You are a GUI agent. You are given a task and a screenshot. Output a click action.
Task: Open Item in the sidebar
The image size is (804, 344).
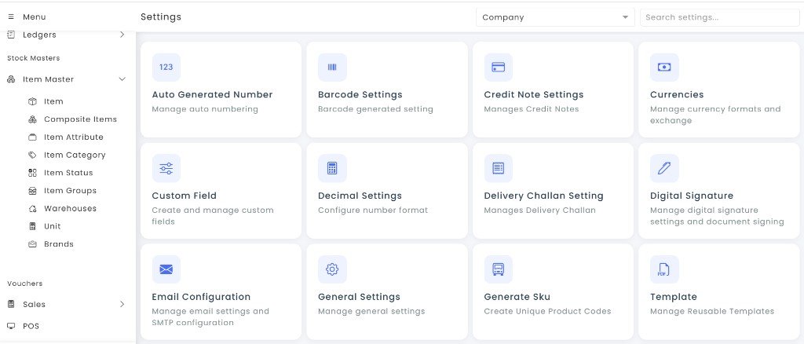[53, 101]
